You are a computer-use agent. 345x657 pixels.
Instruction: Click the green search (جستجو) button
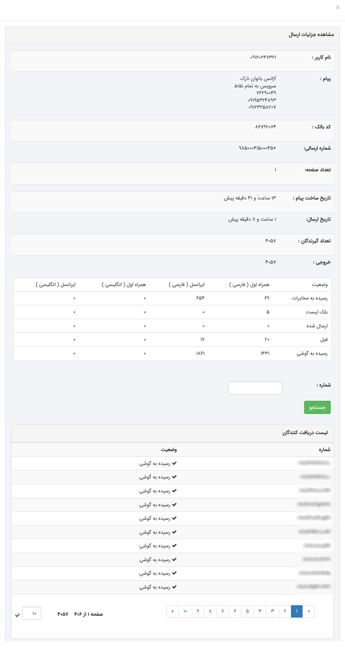tap(317, 407)
